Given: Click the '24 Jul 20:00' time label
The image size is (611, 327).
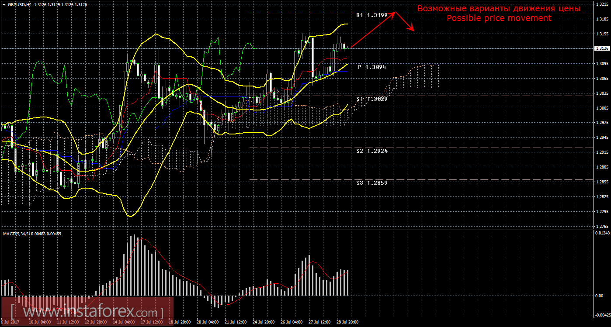Looking at the screenshot, I should pyautogui.click(x=263, y=323).
